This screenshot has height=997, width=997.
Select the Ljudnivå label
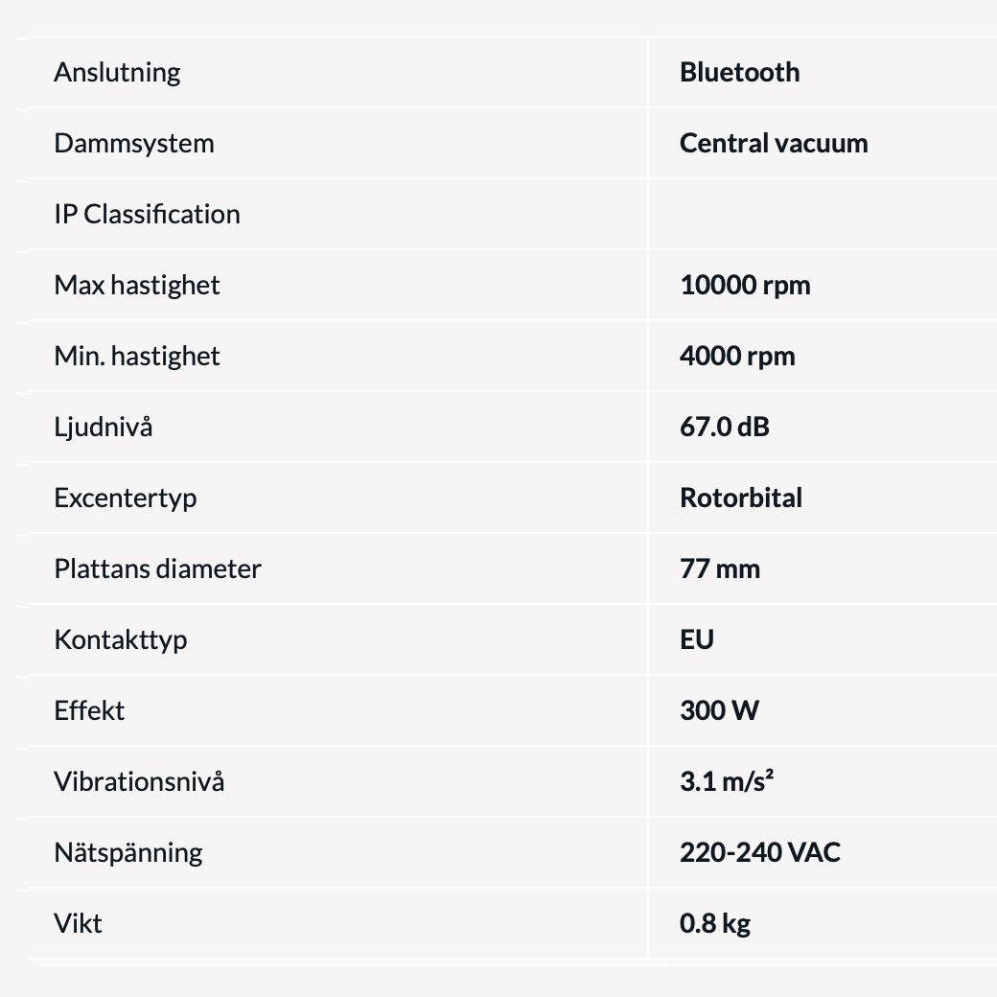coord(103,428)
